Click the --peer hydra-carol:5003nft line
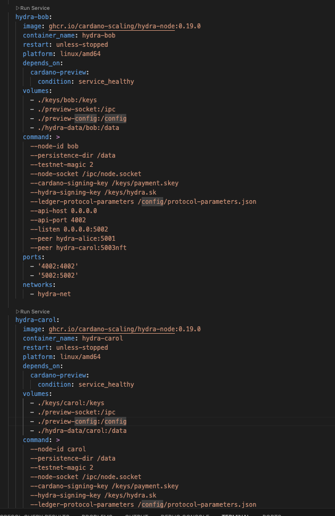The image size is (335, 516). [79, 248]
